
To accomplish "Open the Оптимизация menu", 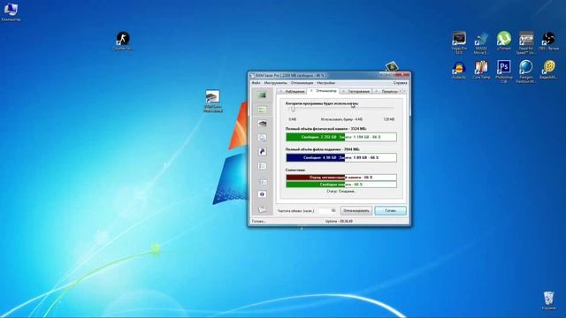I will tap(302, 83).
